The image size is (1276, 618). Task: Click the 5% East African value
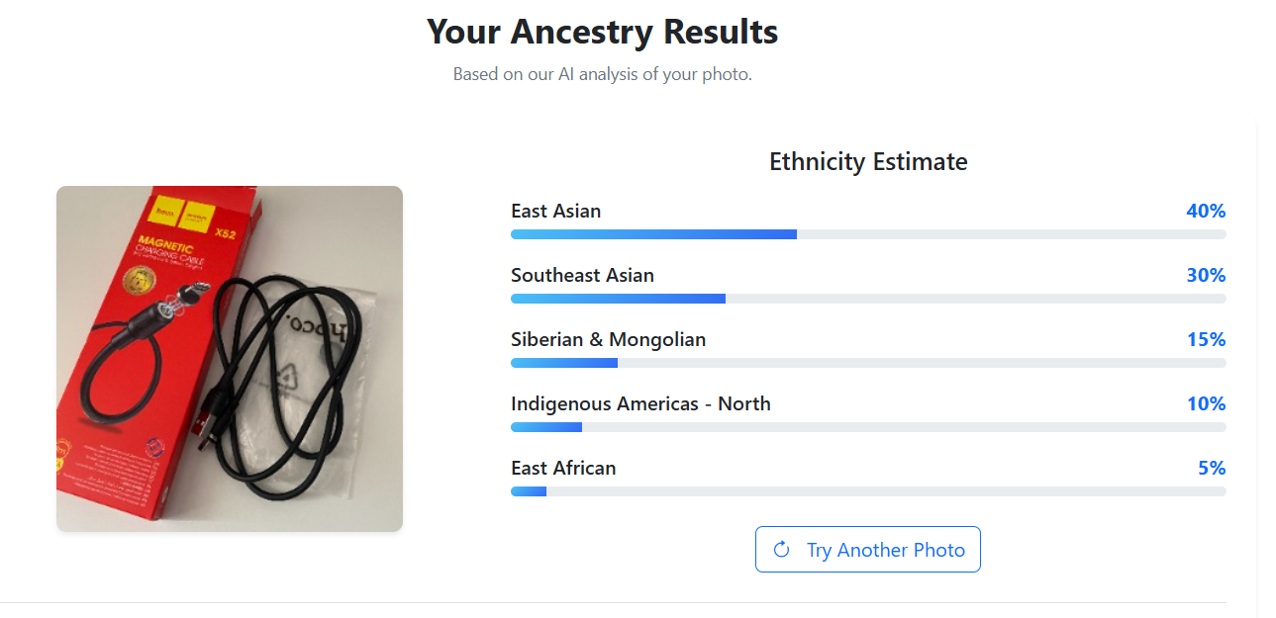[1212, 468]
